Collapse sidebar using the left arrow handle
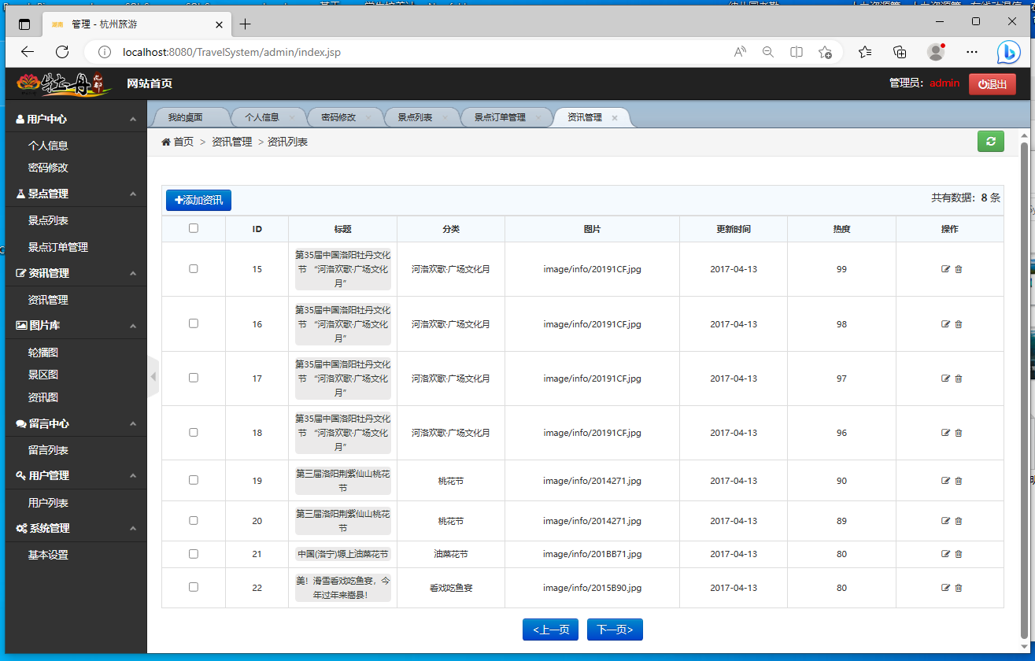This screenshot has height=661, width=1035. (153, 377)
